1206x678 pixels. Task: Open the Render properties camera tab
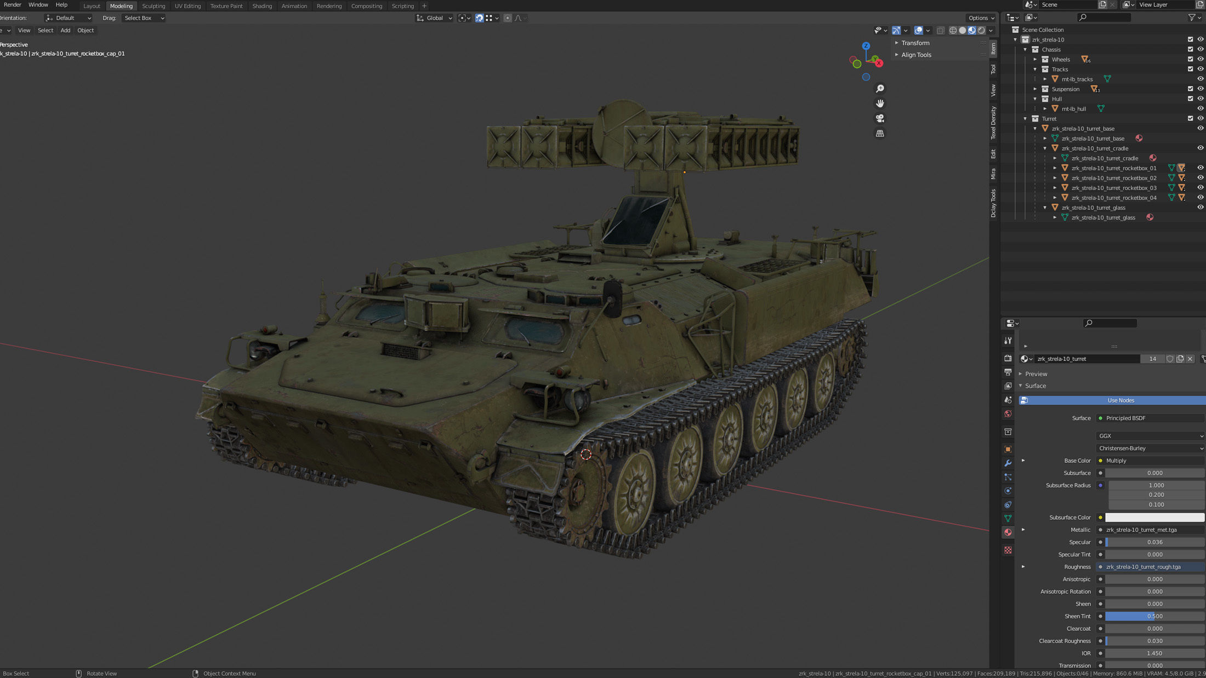pyautogui.click(x=1008, y=358)
